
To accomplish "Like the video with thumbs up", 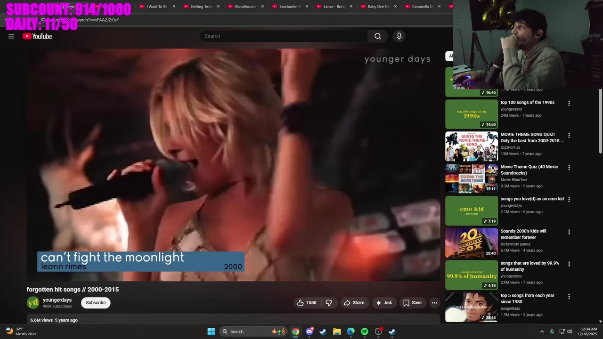I will [x=307, y=303].
